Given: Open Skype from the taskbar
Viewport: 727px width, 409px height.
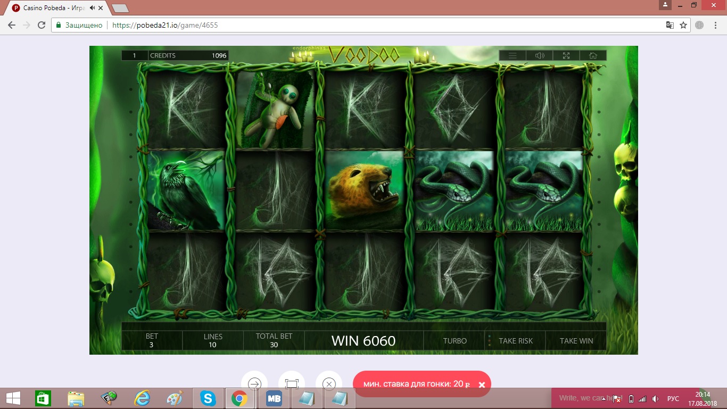Looking at the screenshot, I should pyautogui.click(x=208, y=398).
